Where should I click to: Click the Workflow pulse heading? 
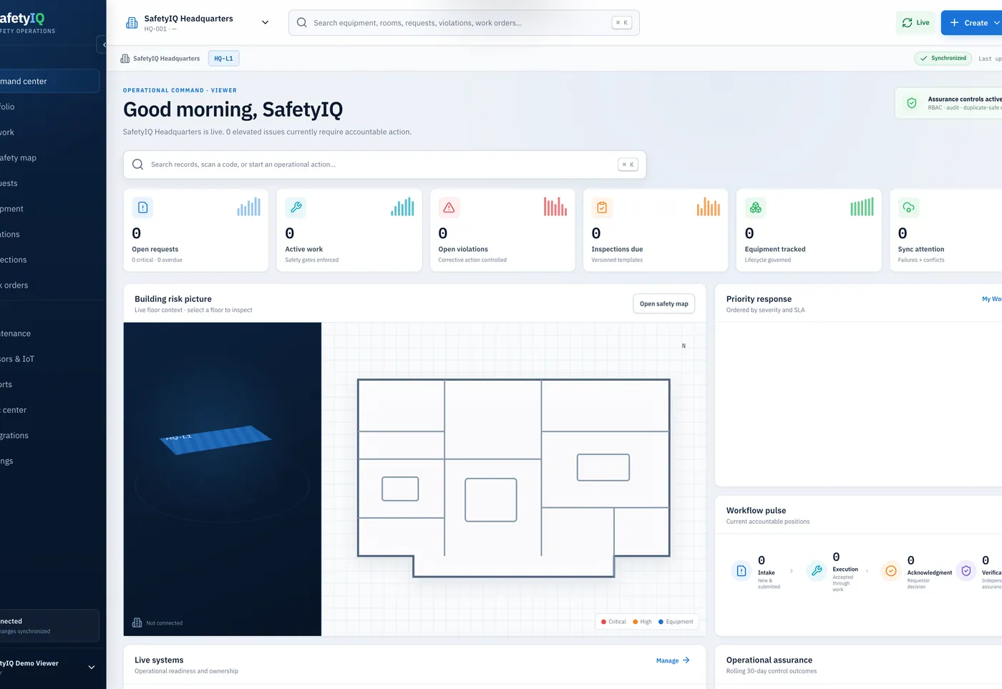[x=756, y=511]
